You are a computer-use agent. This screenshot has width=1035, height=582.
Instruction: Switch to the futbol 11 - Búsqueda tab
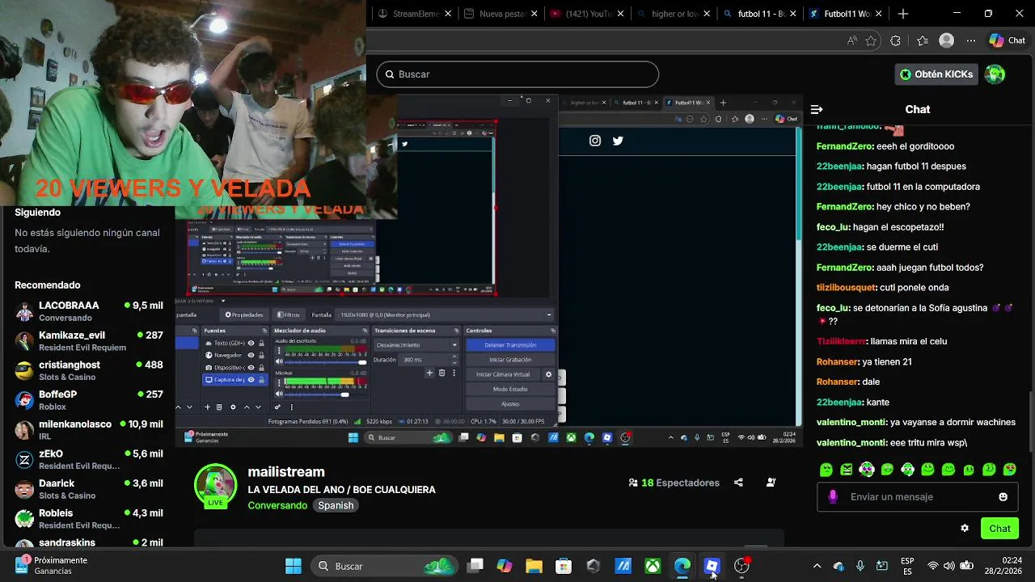click(x=760, y=14)
